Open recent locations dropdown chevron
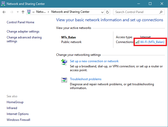The width and height of the screenshot is (168, 127). 18,12
